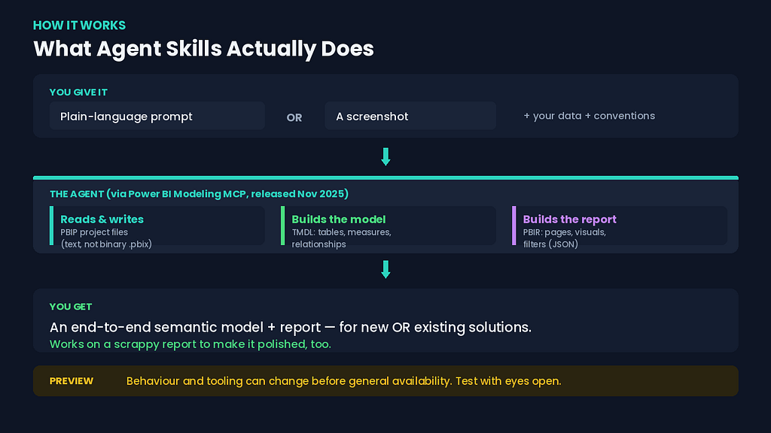Select 'An end-to-end semantic model + report' sentence

[x=291, y=328]
